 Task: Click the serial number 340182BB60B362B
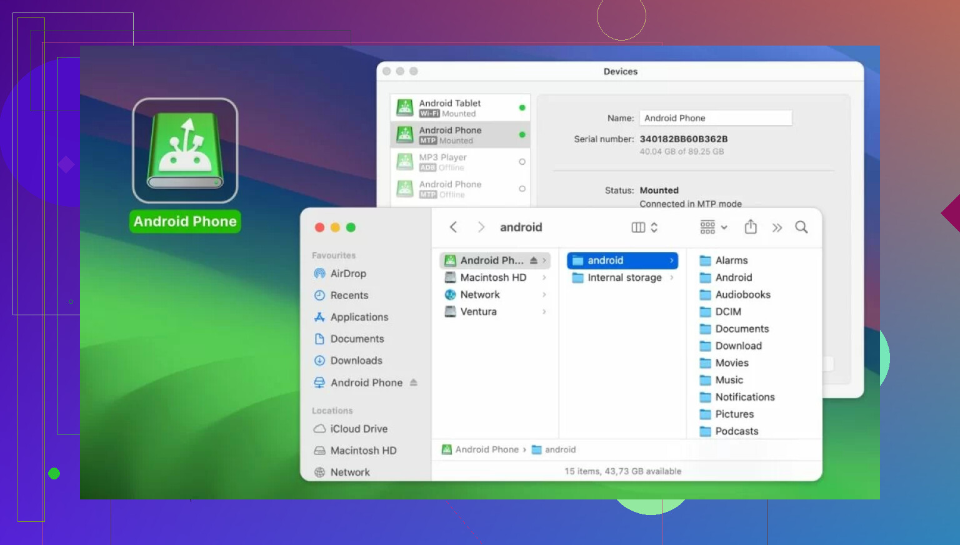[x=684, y=139]
